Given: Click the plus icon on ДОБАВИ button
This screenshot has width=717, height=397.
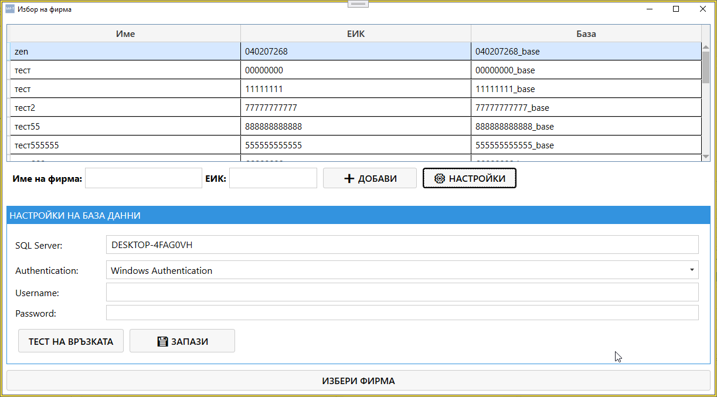Looking at the screenshot, I should click(349, 178).
